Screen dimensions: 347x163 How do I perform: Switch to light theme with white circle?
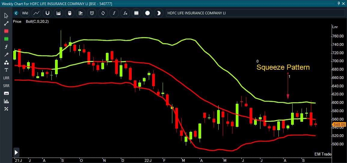tap(147, 13)
